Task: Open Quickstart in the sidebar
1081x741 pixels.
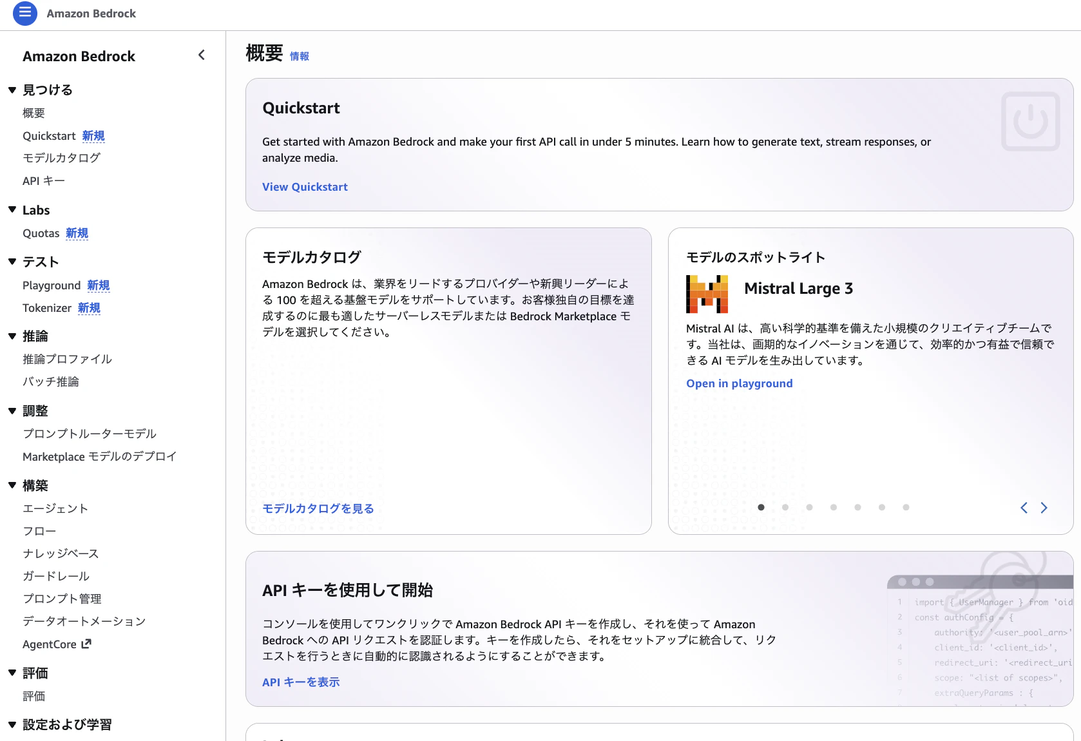Action: coord(49,136)
